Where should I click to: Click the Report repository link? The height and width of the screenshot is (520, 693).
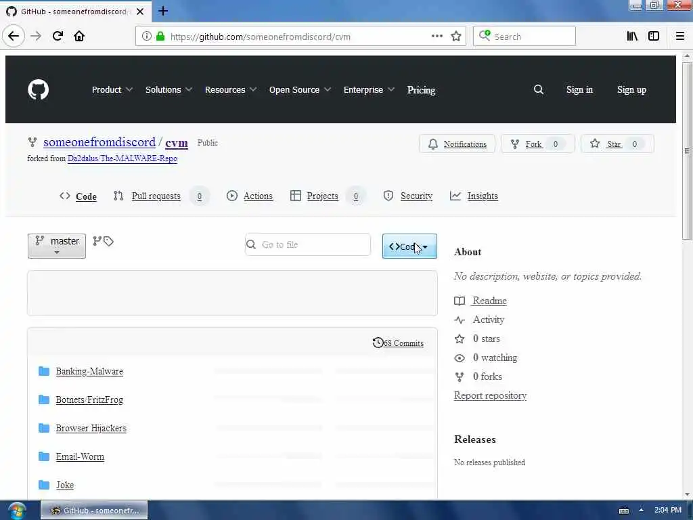click(x=490, y=395)
